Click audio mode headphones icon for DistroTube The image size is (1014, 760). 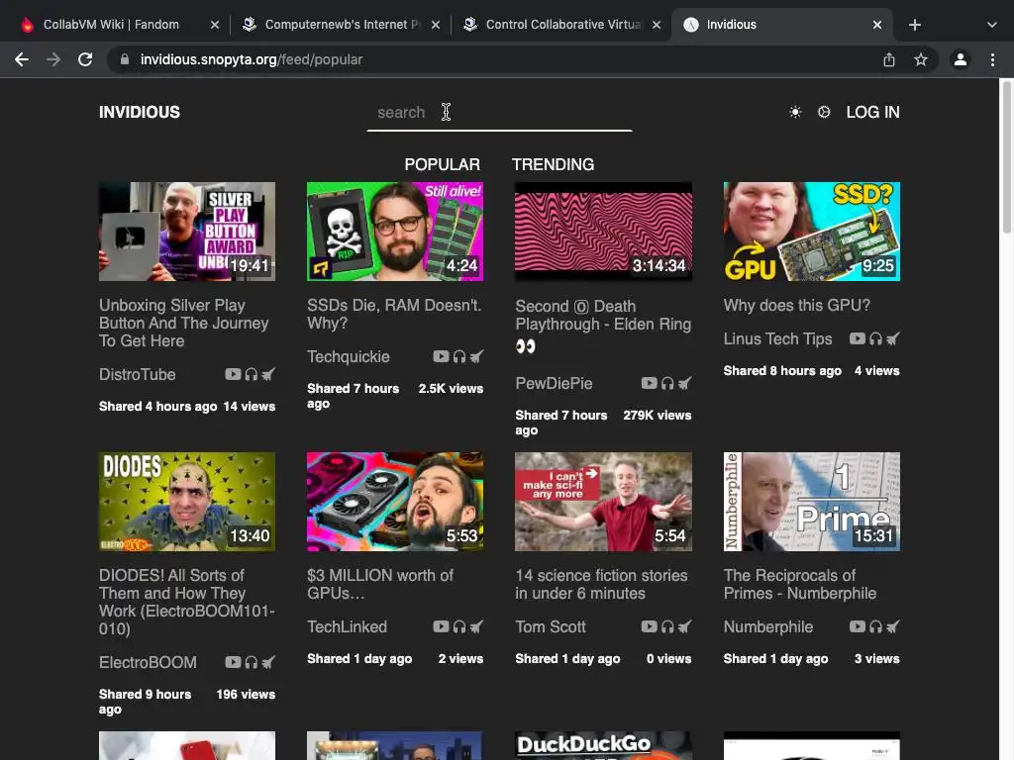pyautogui.click(x=251, y=374)
